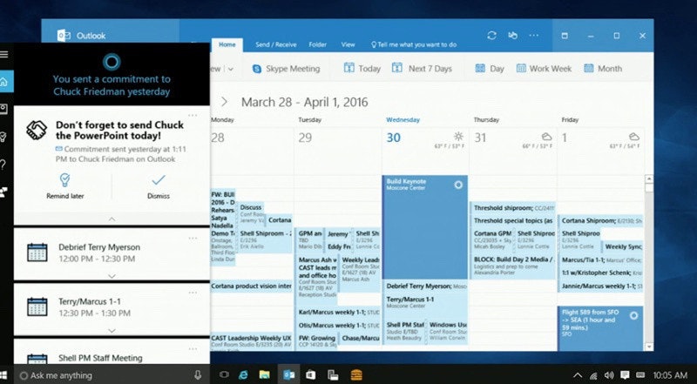The width and height of the screenshot is (697, 384).
Task: Open dropdown arrow next to New button
Action: point(230,69)
